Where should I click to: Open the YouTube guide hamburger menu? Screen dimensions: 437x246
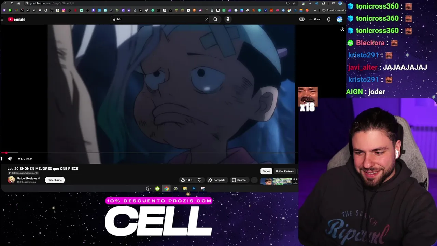tap(2, 19)
